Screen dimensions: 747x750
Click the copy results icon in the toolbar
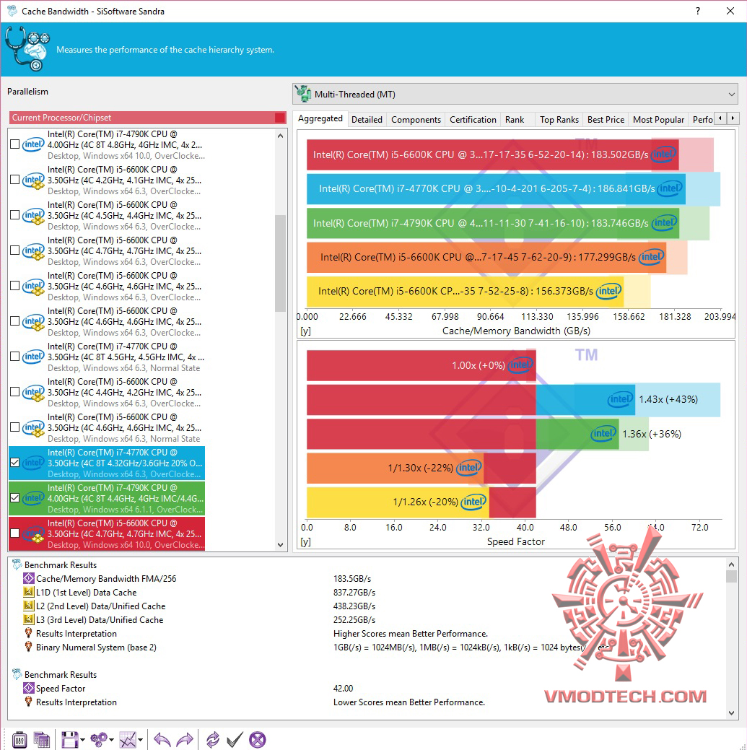(x=42, y=739)
